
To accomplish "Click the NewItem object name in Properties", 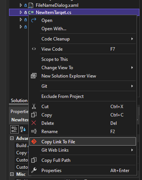I will pos(20,120).
